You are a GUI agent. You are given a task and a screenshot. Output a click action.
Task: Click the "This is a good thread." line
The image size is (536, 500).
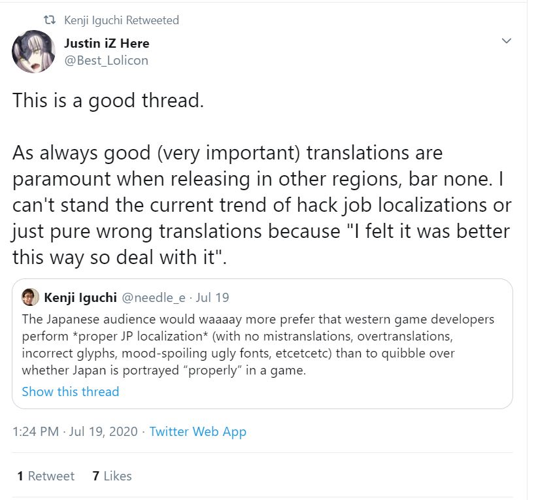point(108,102)
